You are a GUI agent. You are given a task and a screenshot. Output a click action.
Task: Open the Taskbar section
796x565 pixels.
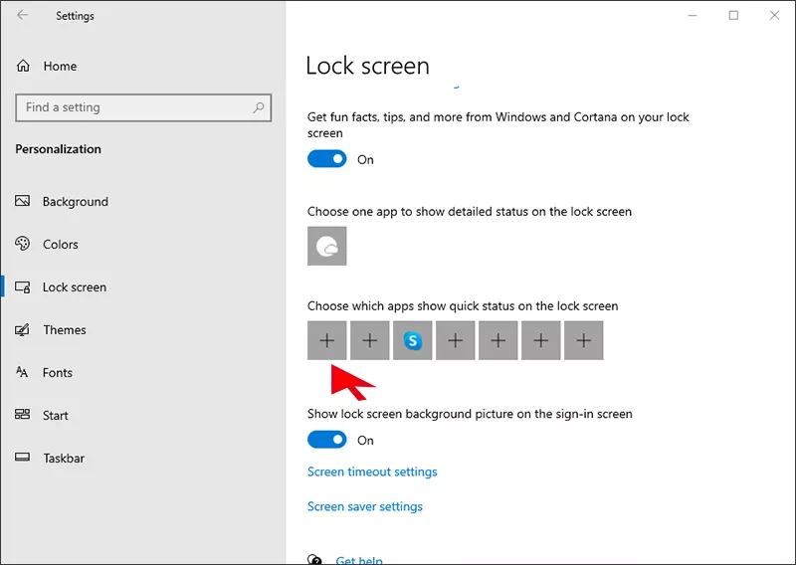coord(50,458)
